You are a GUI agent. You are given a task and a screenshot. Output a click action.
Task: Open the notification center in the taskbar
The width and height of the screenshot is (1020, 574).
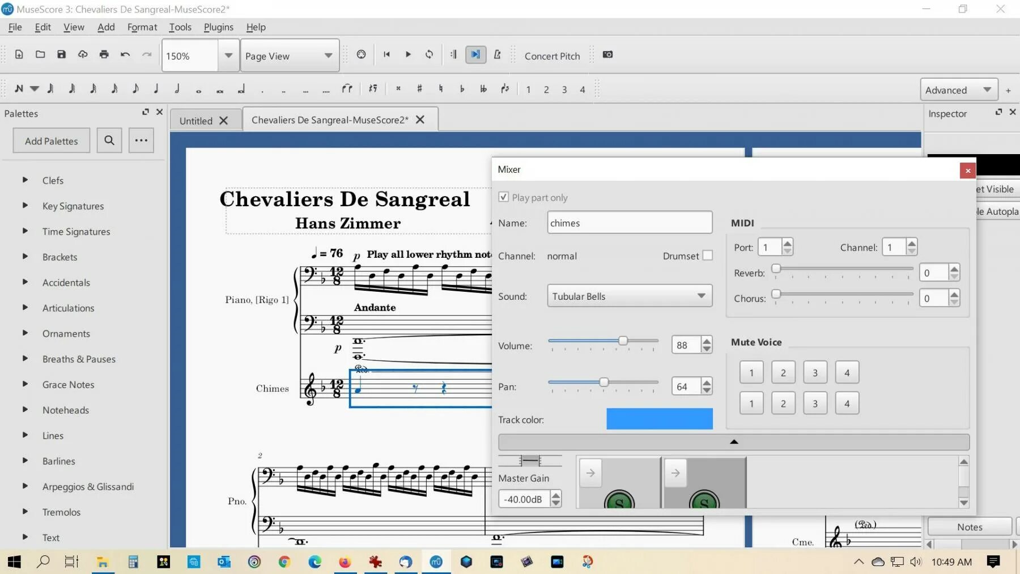(993, 562)
